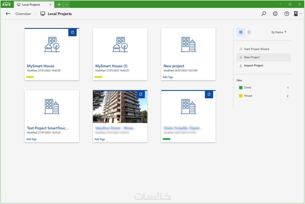Open the MySmart House (1) project
Viewport: 305px width, 204px height.
pos(111,66)
